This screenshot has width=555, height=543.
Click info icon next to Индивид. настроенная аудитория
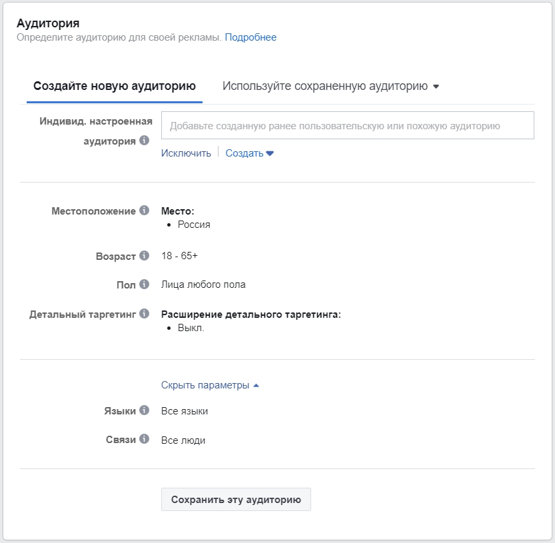coord(144,140)
